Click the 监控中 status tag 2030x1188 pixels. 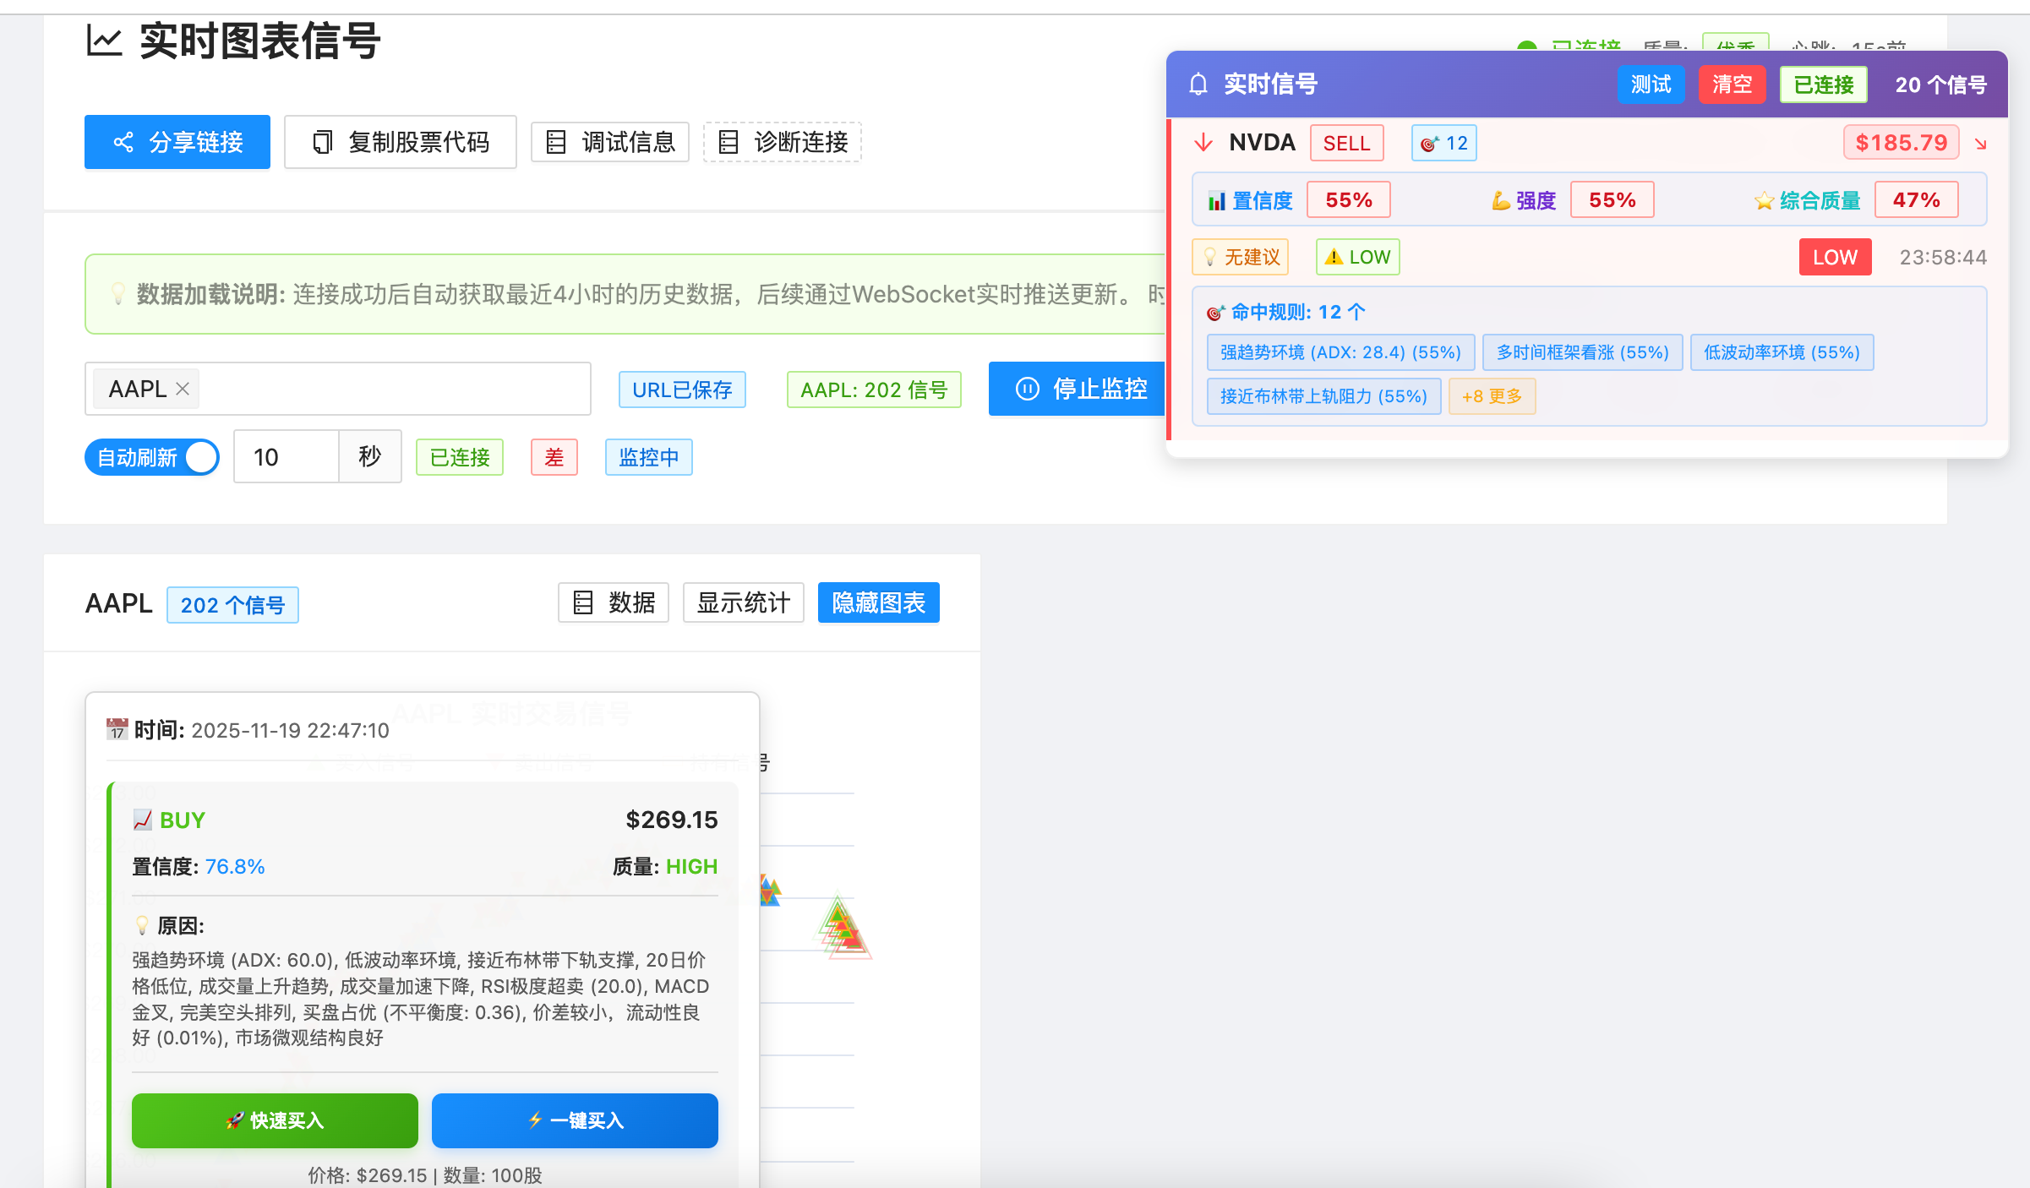649,457
